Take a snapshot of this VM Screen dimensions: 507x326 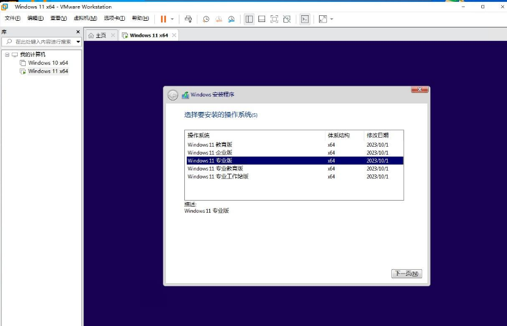pos(206,19)
